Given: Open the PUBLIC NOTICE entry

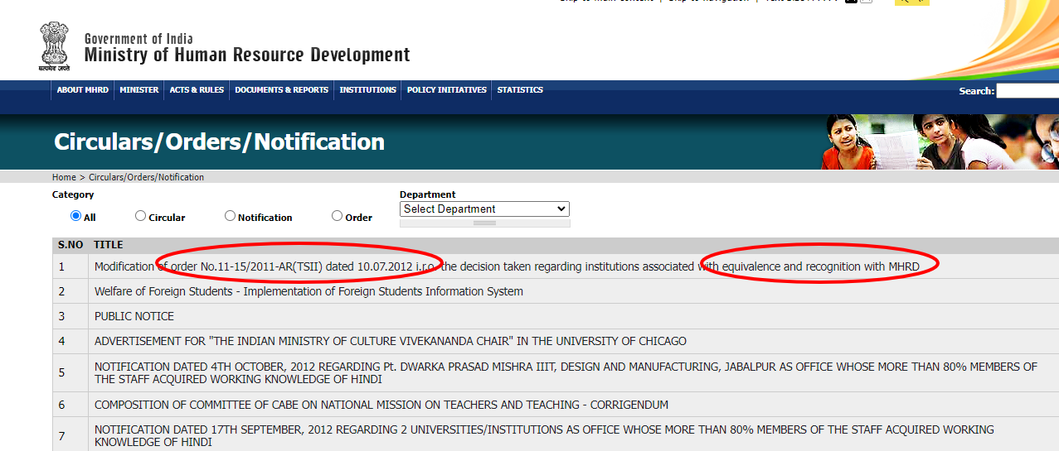Looking at the screenshot, I should click(x=134, y=316).
